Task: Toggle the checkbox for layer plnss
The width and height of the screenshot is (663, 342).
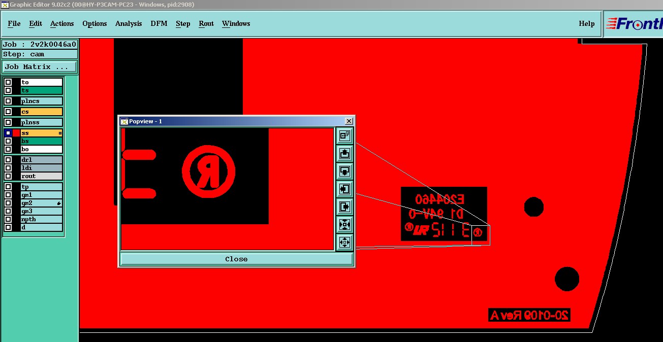Action: coord(8,122)
